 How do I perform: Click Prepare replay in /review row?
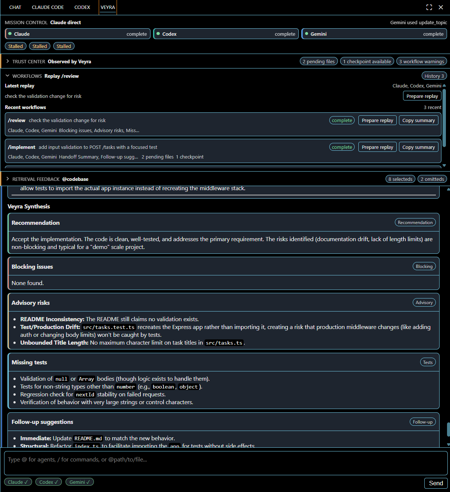pyautogui.click(x=377, y=120)
